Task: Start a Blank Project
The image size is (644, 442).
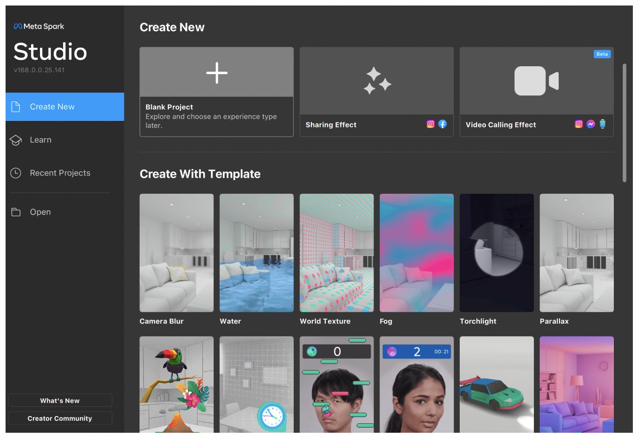Action: (x=217, y=92)
